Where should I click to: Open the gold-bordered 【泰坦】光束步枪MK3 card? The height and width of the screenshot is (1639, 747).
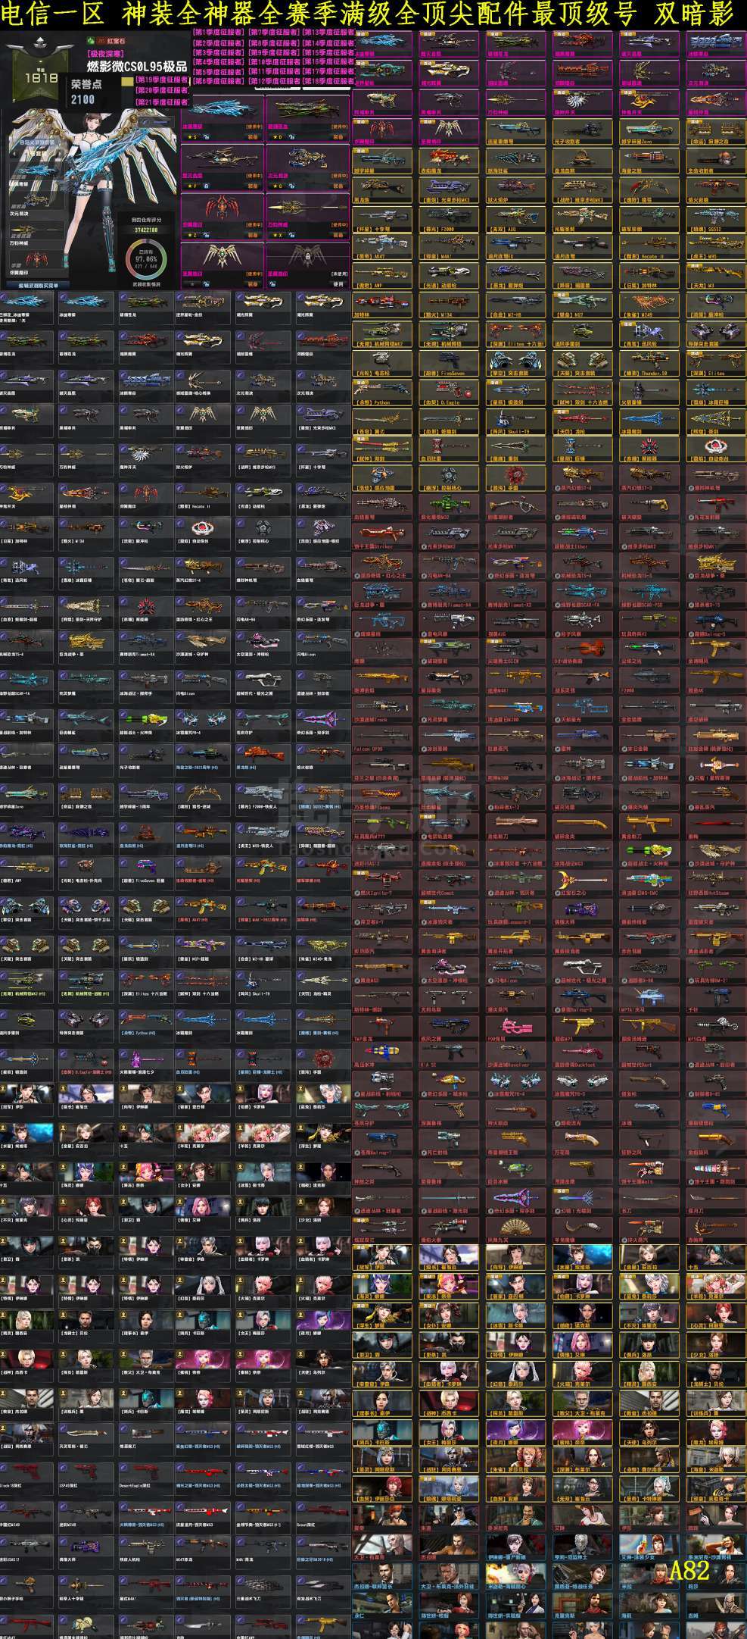(x=449, y=189)
